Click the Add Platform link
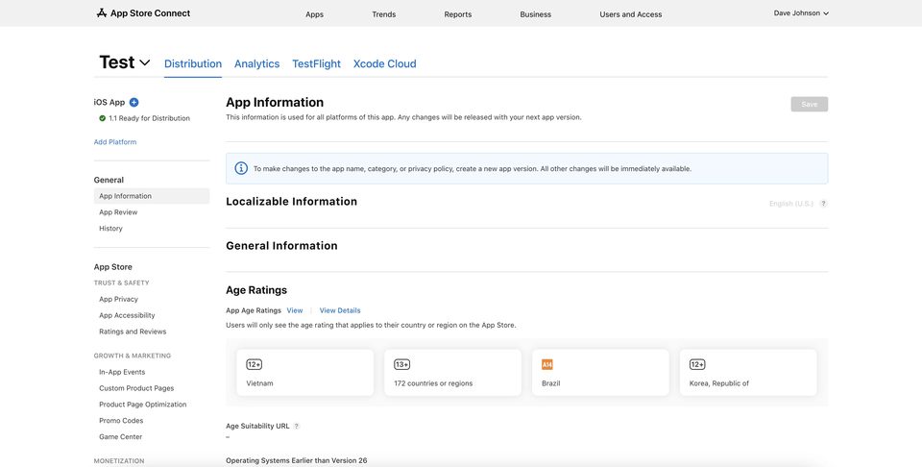This screenshot has width=922, height=467. tap(115, 142)
